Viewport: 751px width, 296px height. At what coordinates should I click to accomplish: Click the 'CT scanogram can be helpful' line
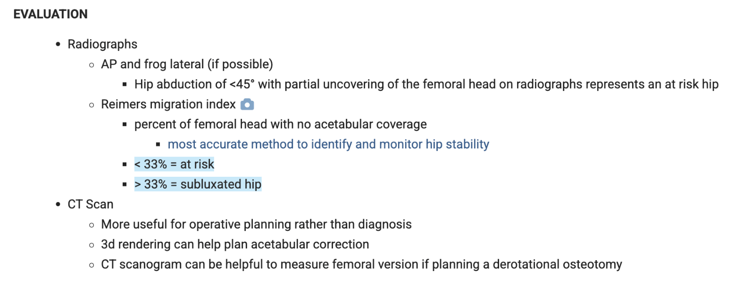tap(361, 264)
